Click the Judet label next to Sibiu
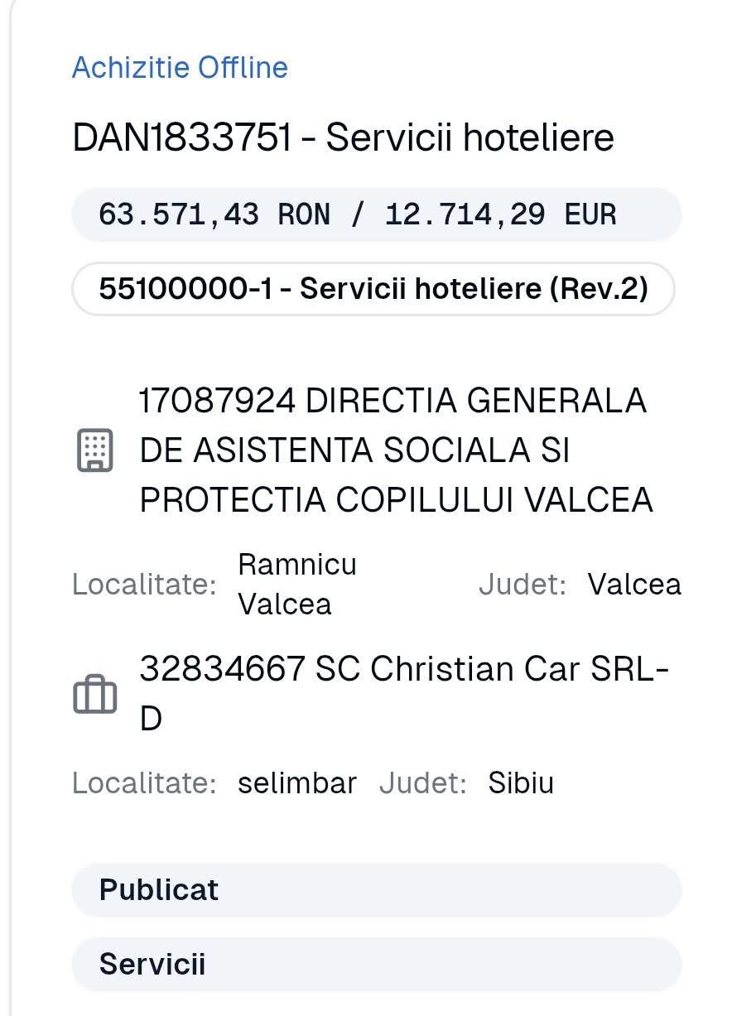 pyautogui.click(x=422, y=783)
